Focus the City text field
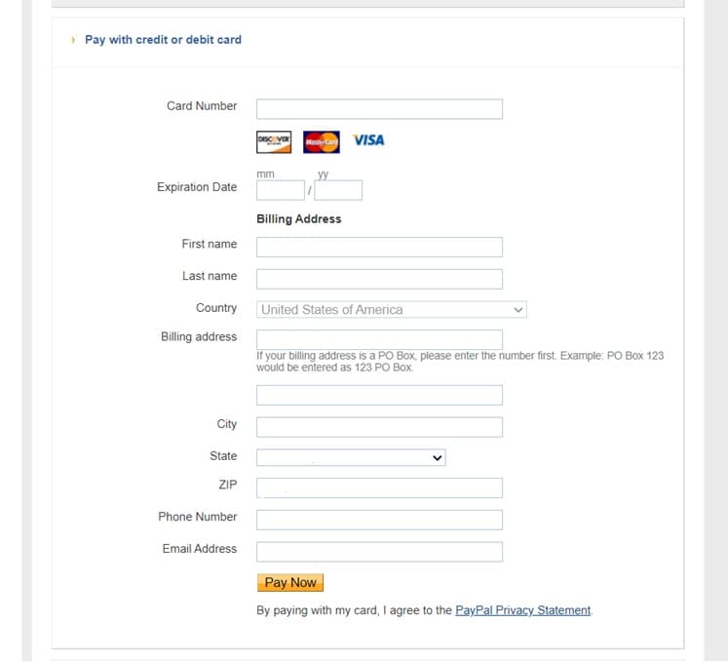Screen dimensions: 728x662 tap(379, 427)
